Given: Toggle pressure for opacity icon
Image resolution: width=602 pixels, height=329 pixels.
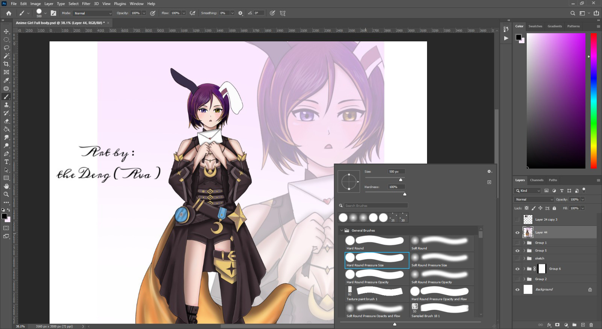Looking at the screenshot, I should 153,13.
